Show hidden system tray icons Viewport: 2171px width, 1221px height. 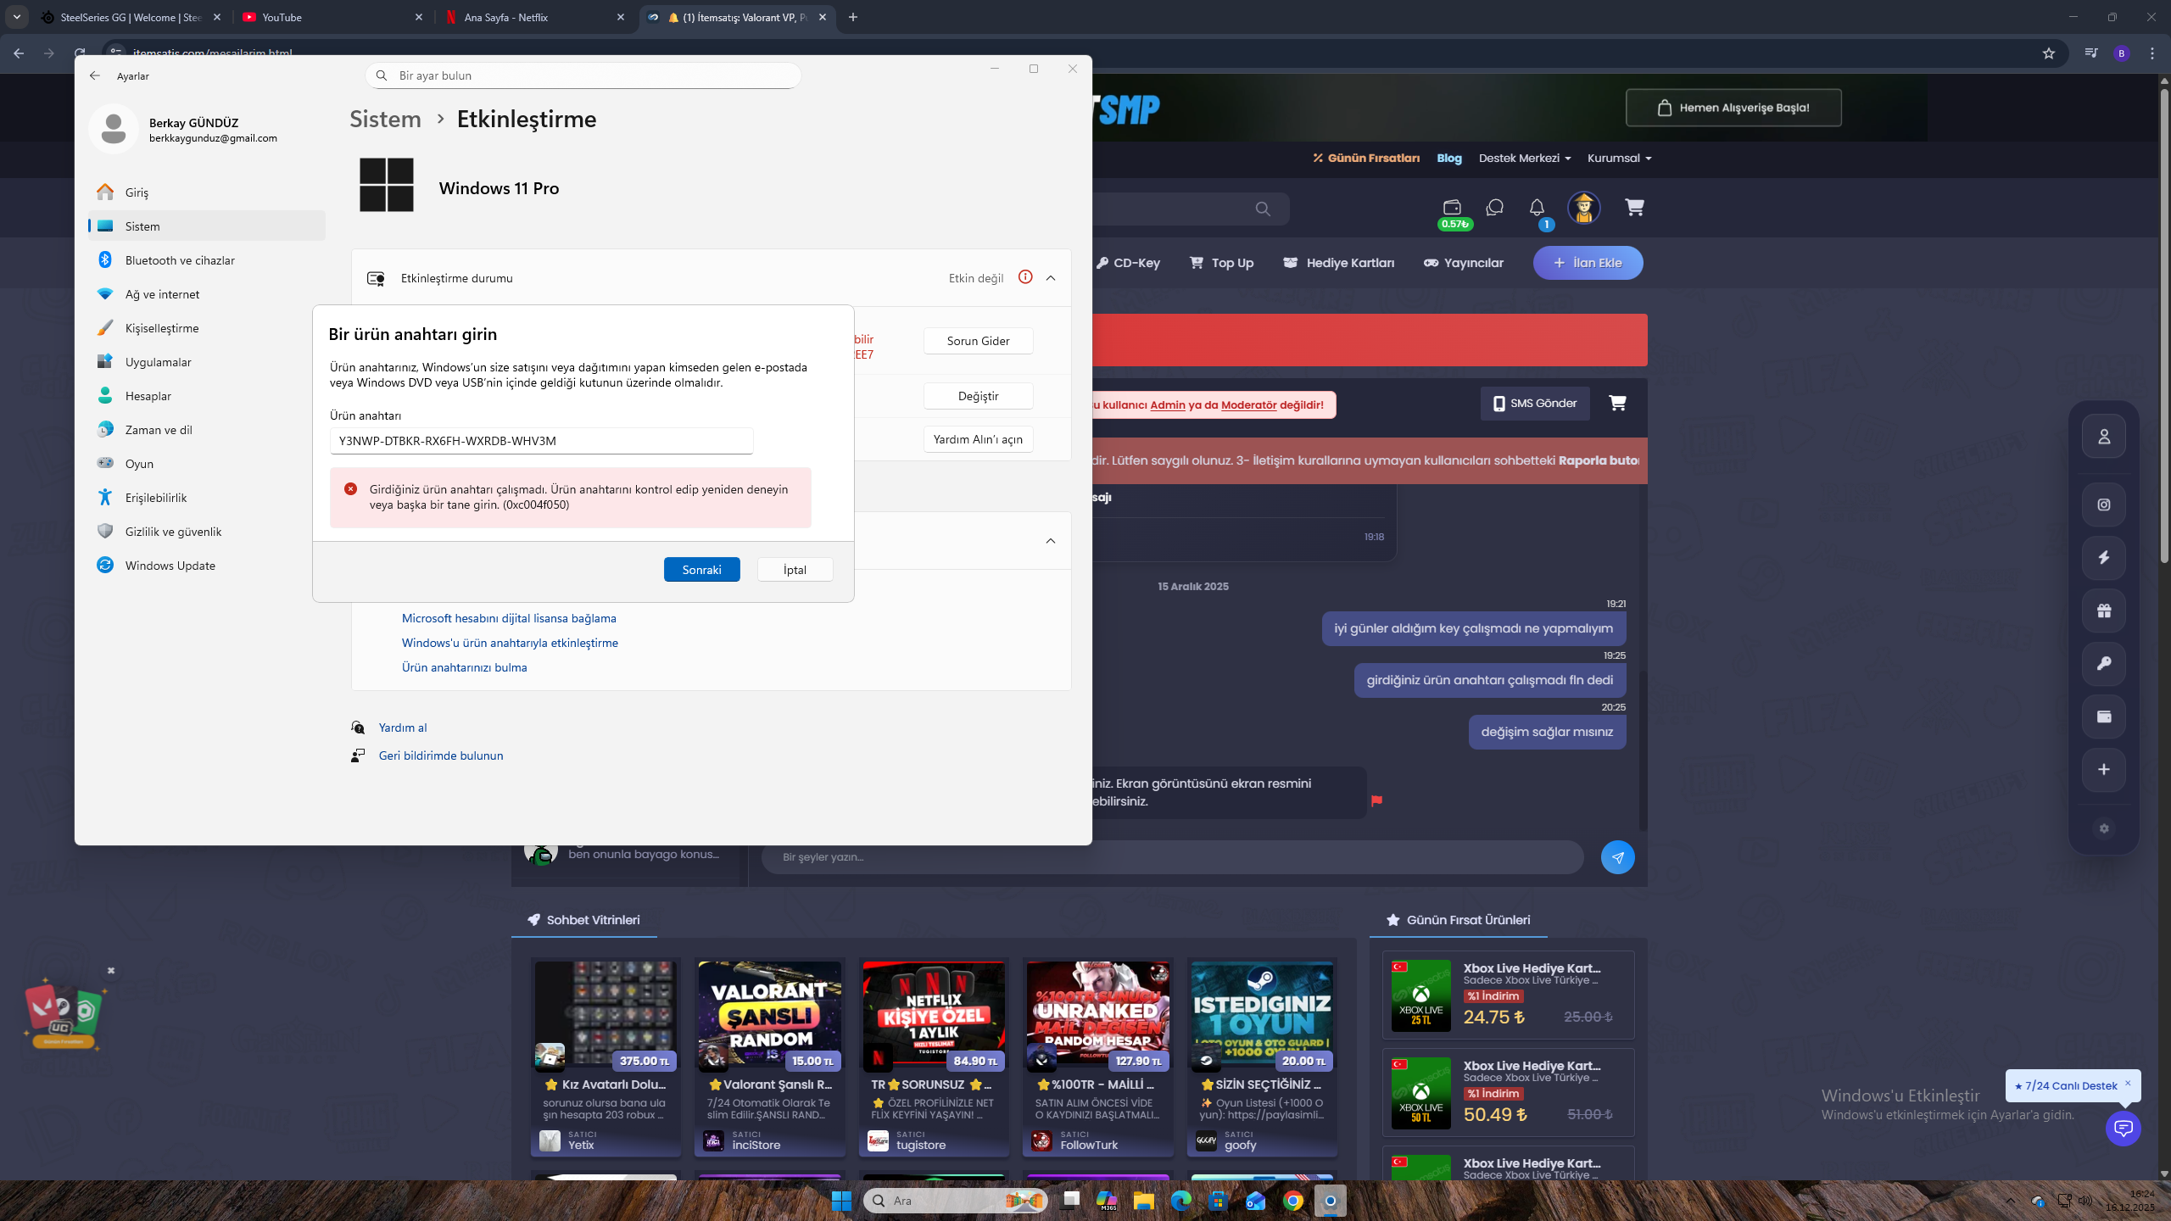pyautogui.click(x=2011, y=1201)
